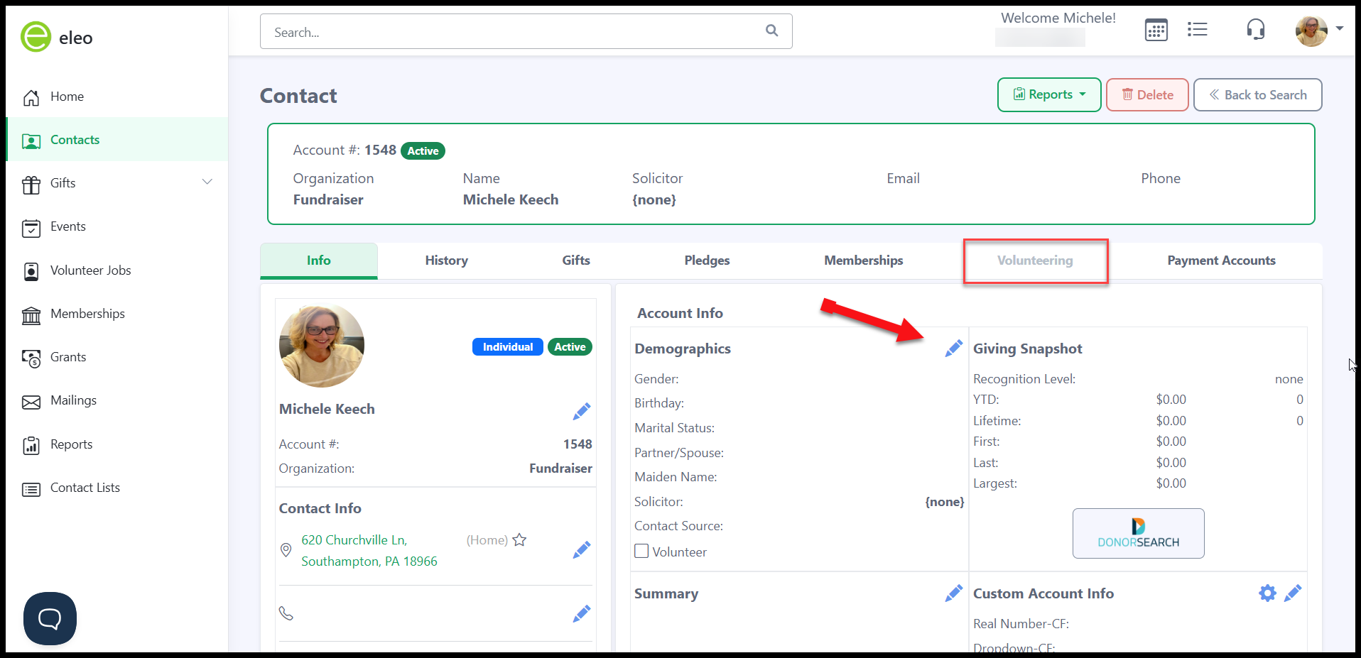Viewport: 1361px width, 658px height.
Task: Toggle the primary address star
Action: coord(519,539)
